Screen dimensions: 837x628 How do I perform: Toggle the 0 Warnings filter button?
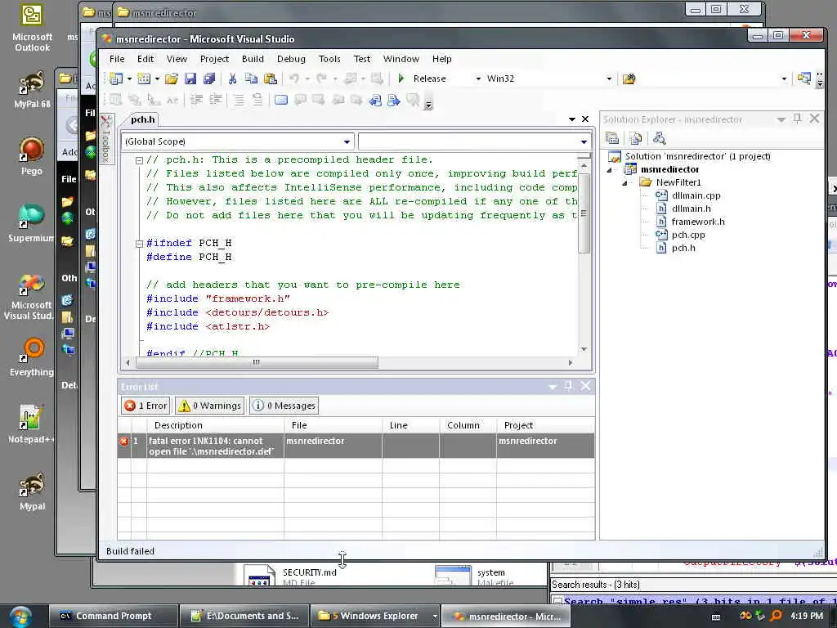[x=210, y=406]
